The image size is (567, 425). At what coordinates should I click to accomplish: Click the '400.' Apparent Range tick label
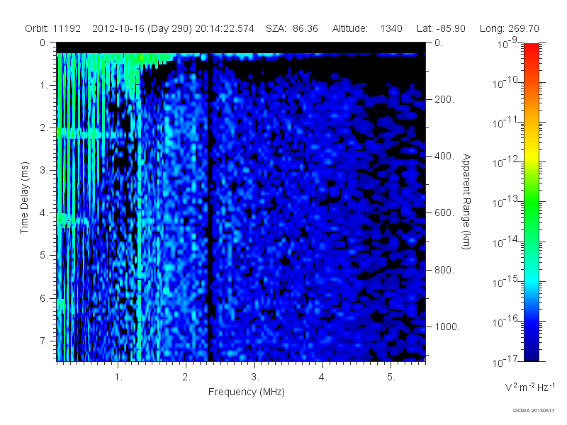click(x=444, y=156)
